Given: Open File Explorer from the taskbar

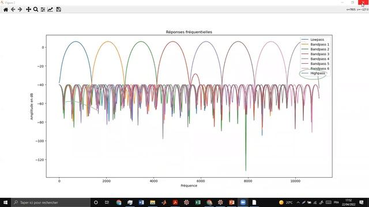Looking at the screenshot, I should pos(152,202).
